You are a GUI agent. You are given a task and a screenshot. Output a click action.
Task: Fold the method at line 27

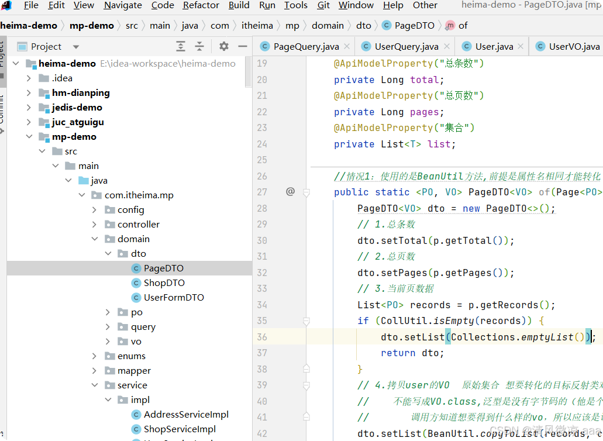(x=306, y=192)
